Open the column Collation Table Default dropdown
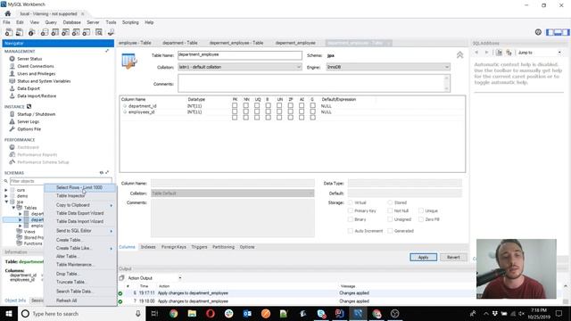The image size is (571, 321). tap(233, 193)
